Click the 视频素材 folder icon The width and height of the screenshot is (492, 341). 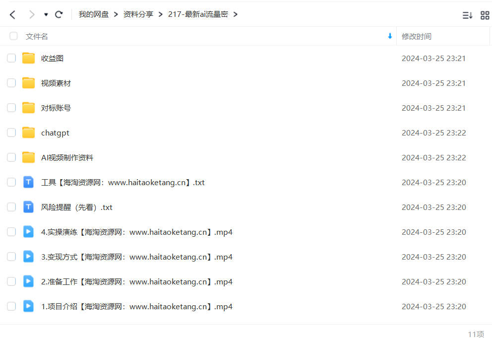[28, 83]
